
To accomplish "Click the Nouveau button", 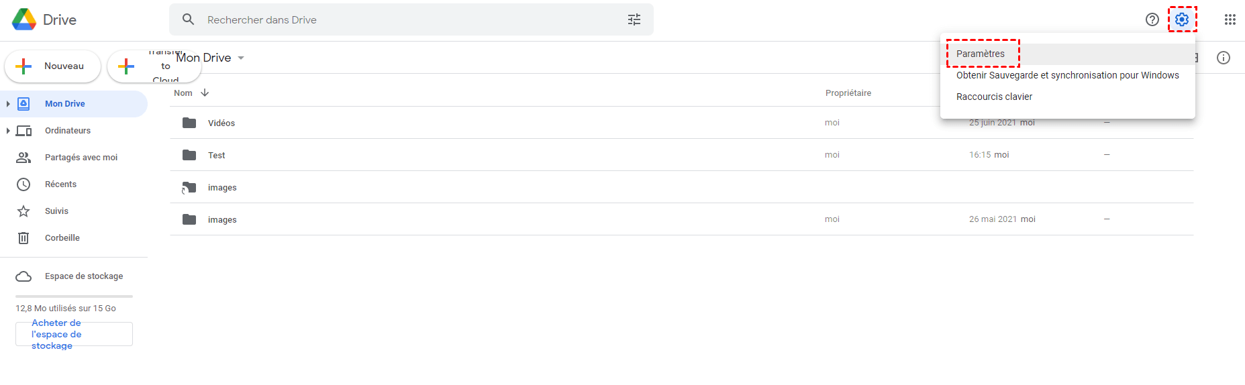I will point(53,66).
